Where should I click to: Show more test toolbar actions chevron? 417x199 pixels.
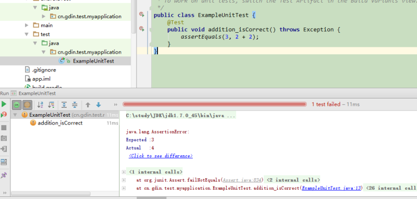click(115, 105)
